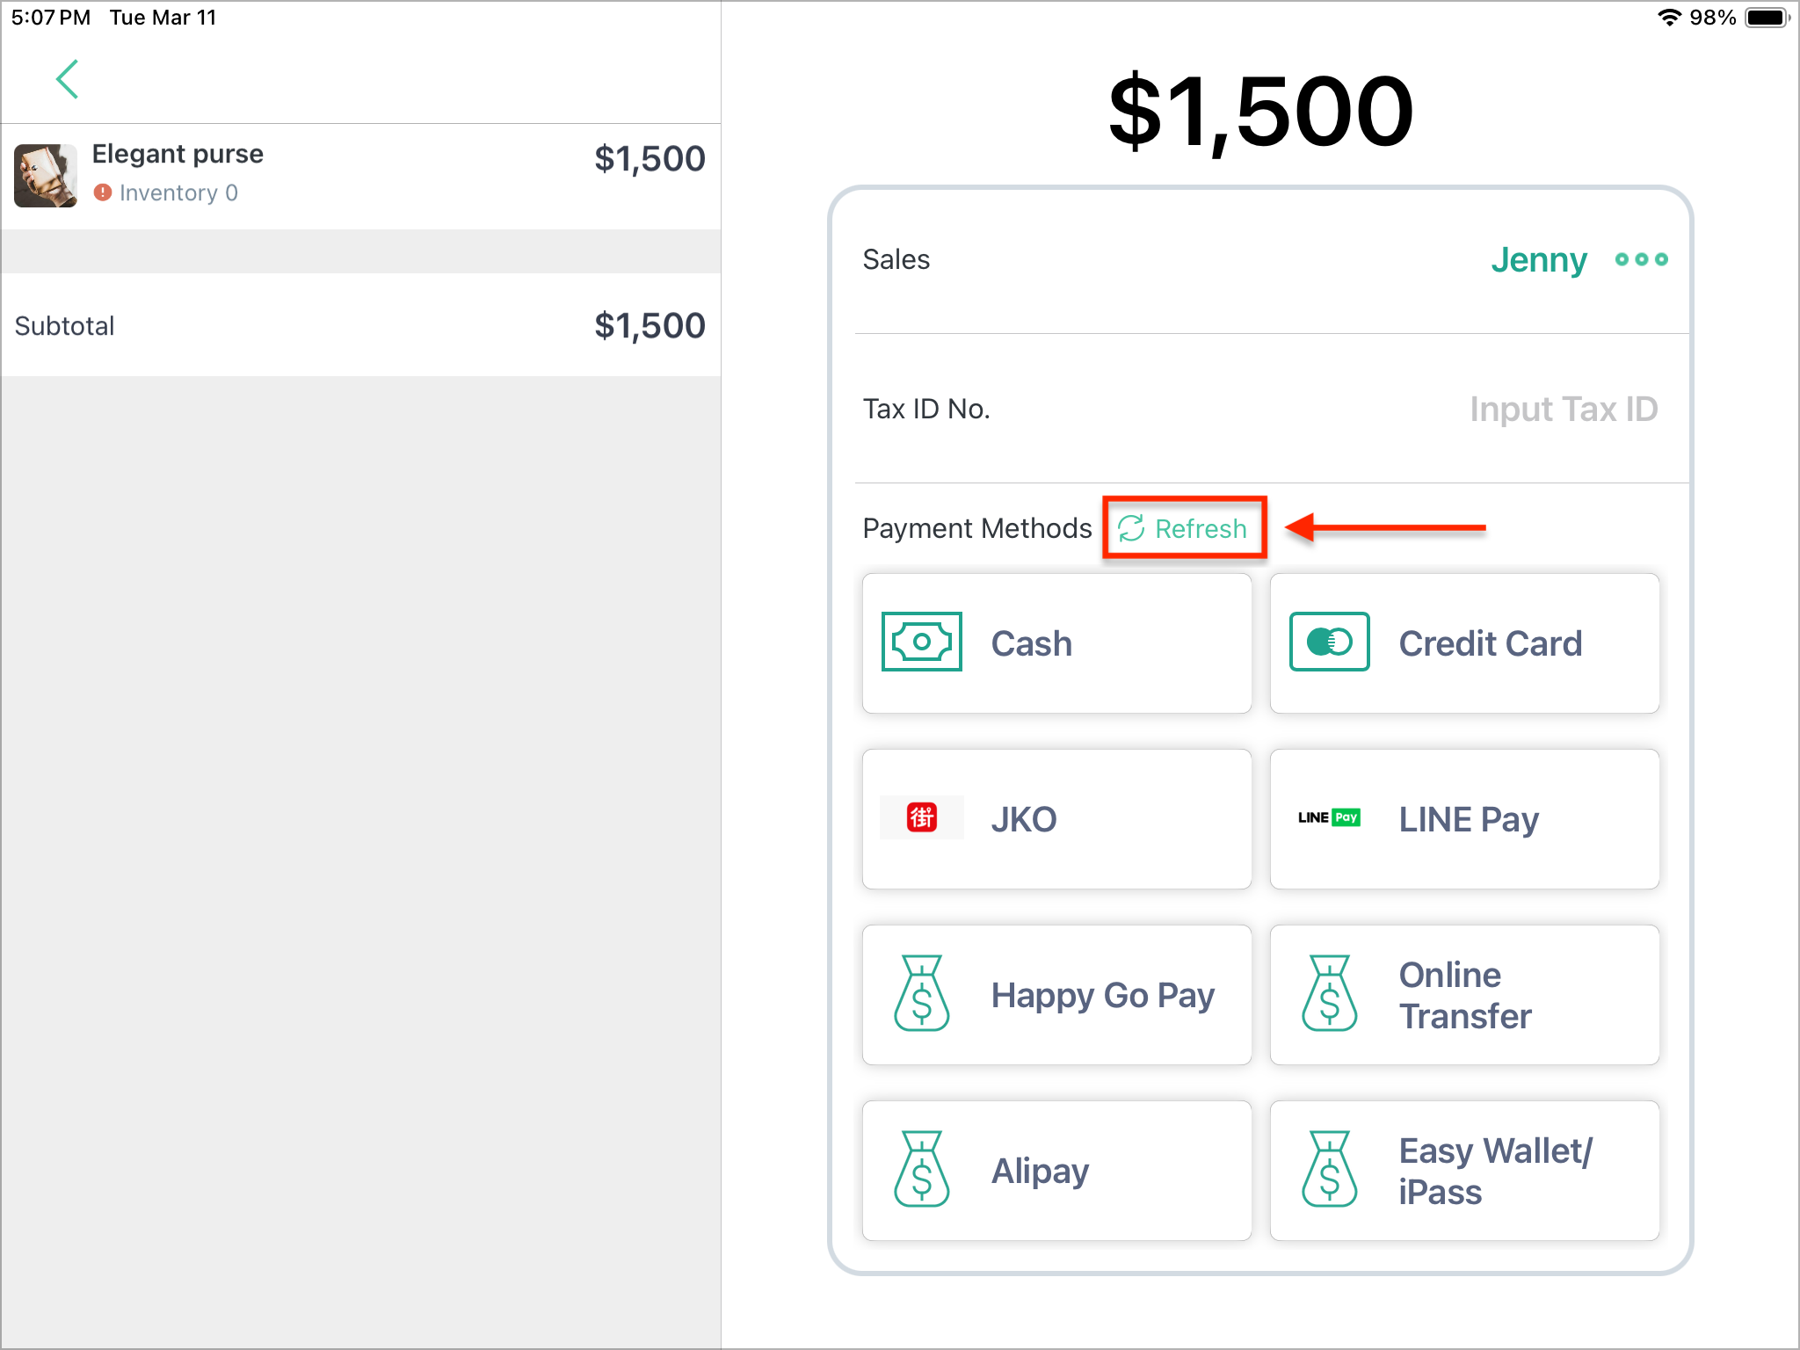Tap the red JKO logo
The image size is (1800, 1350).
coord(922,817)
